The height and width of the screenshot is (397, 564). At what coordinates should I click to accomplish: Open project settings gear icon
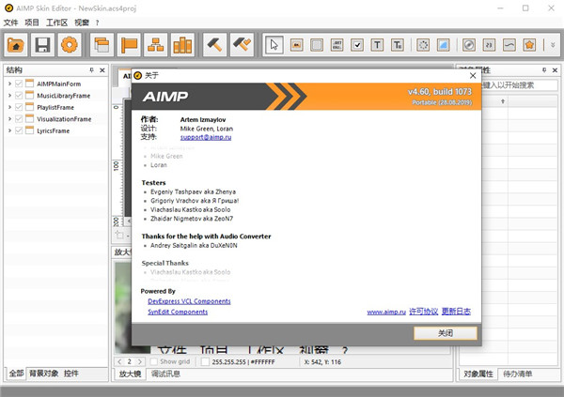[70, 45]
